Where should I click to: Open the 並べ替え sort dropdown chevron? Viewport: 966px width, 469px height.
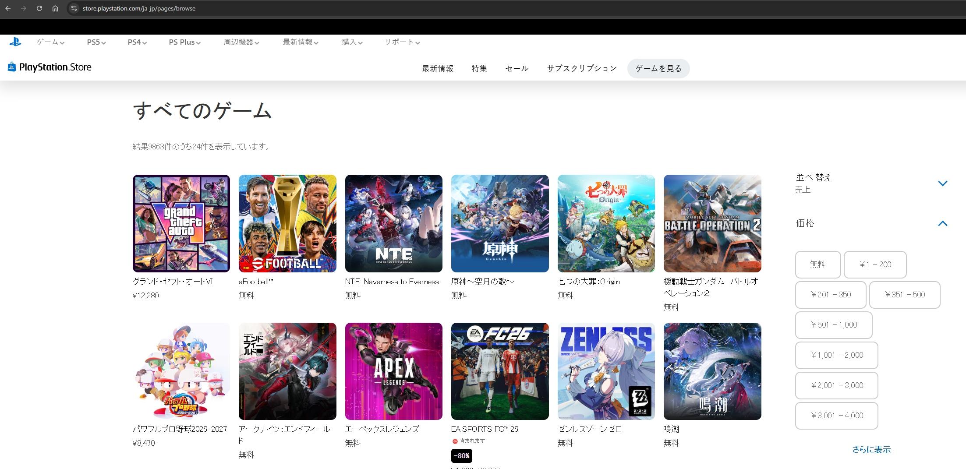tap(943, 183)
